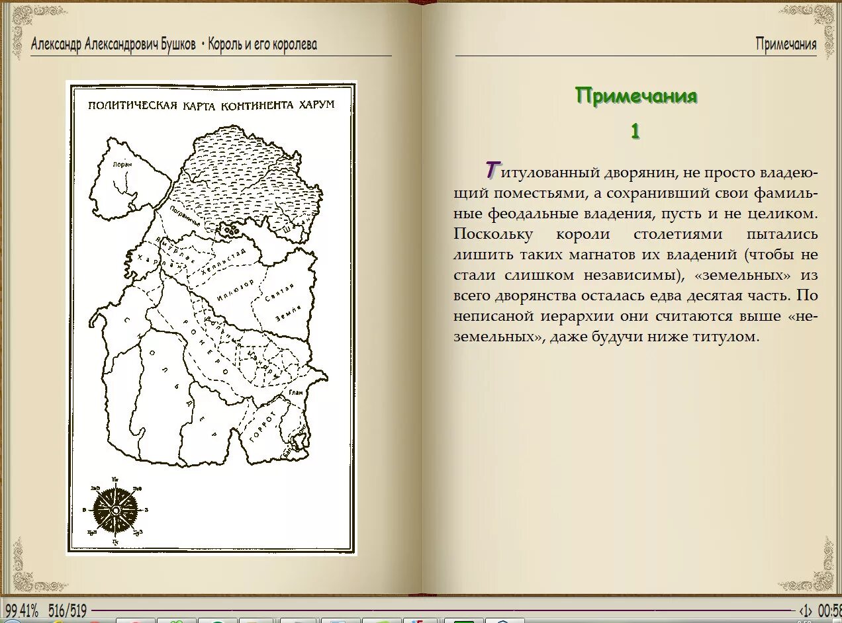
Task: Click the green 'Примечания' heading
Action: click(x=636, y=96)
